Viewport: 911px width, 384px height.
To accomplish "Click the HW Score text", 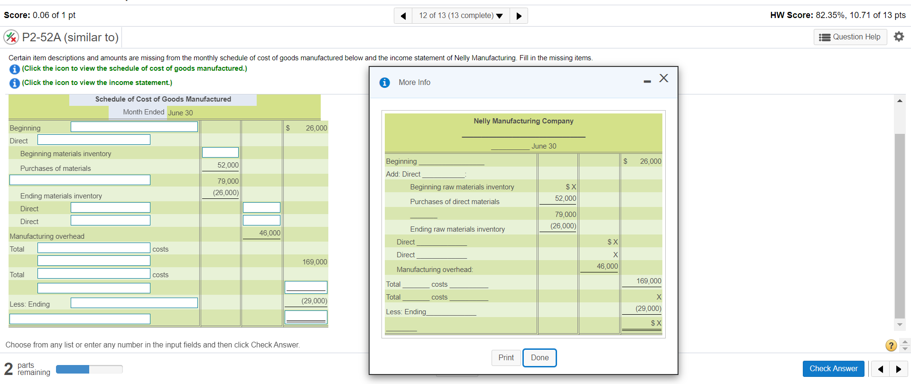I will [838, 15].
